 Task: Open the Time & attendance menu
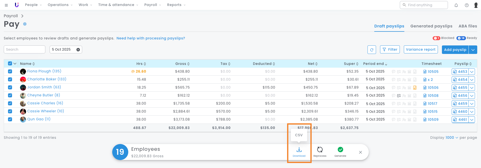[x=118, y=5]
